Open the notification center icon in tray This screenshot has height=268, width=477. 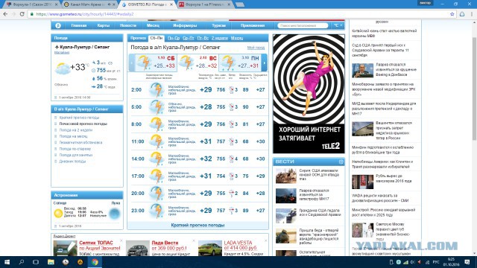467,262
